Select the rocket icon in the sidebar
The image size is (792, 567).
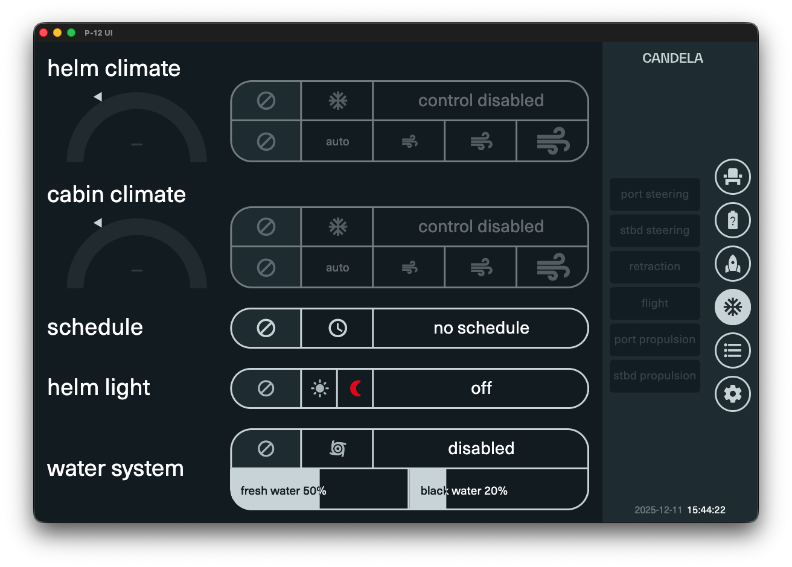click(x=732, y=264)
